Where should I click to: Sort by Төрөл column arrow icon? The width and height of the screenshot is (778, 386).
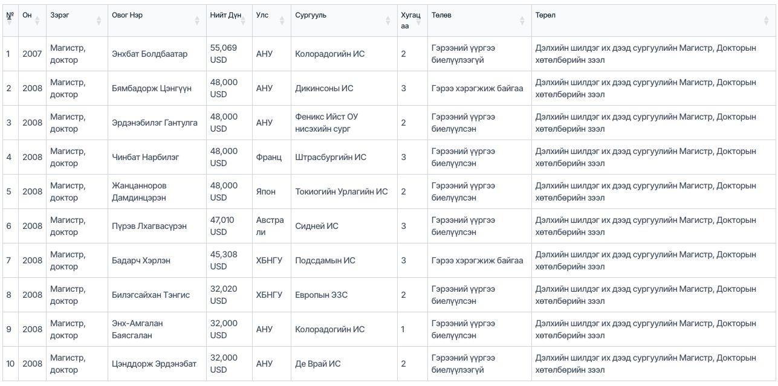768,21
